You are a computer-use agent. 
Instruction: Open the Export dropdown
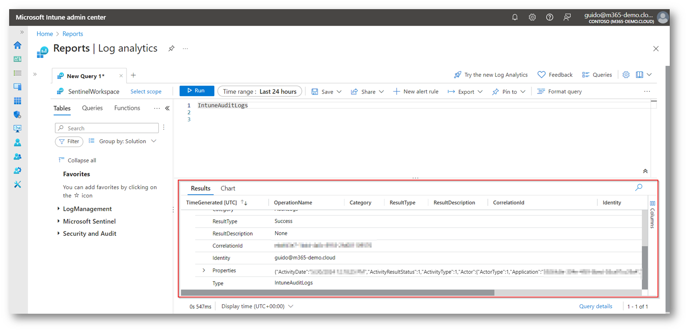(x=465, y=92)
